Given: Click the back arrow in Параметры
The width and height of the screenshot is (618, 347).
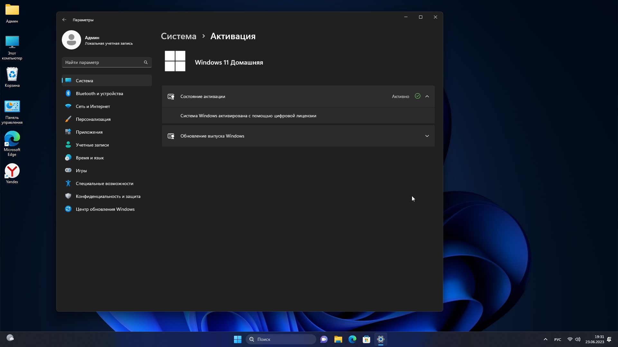Looking at the screenshot, I should click(64, 20).
